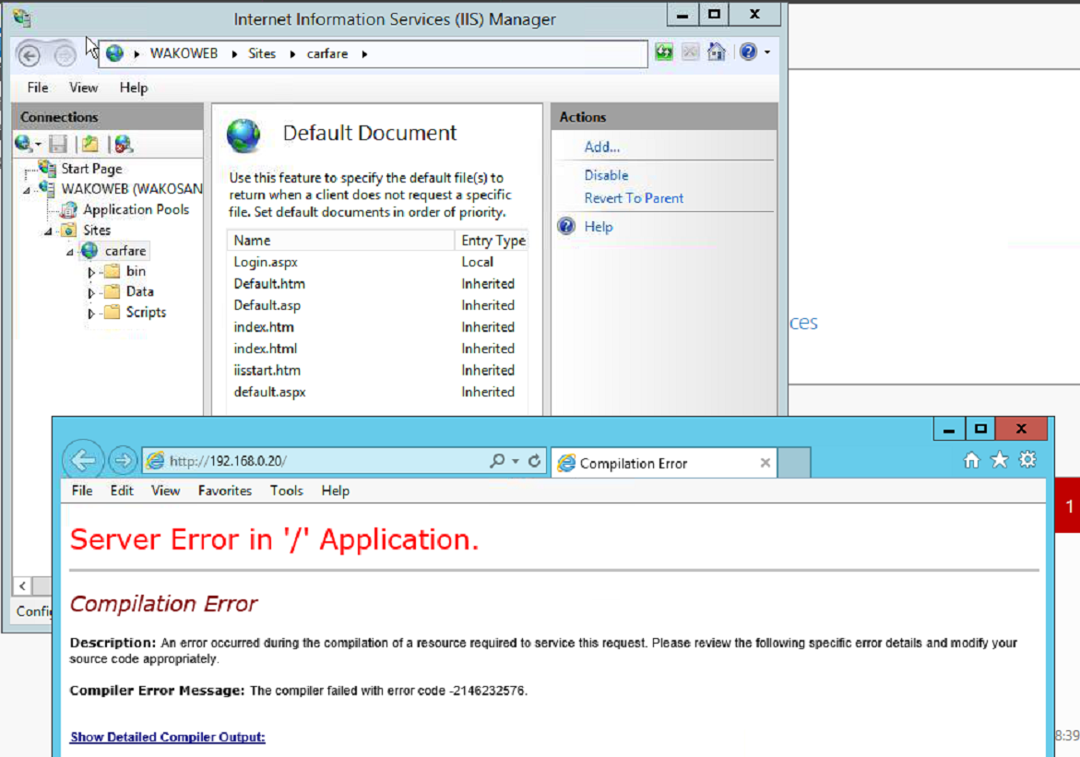Open Internet Explorer Favorites star icon
The image size is (1080, 757).
(999, 460)
